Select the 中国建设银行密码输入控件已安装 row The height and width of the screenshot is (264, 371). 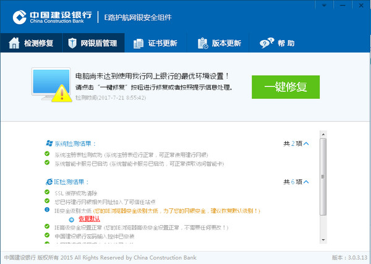point(95,237)
